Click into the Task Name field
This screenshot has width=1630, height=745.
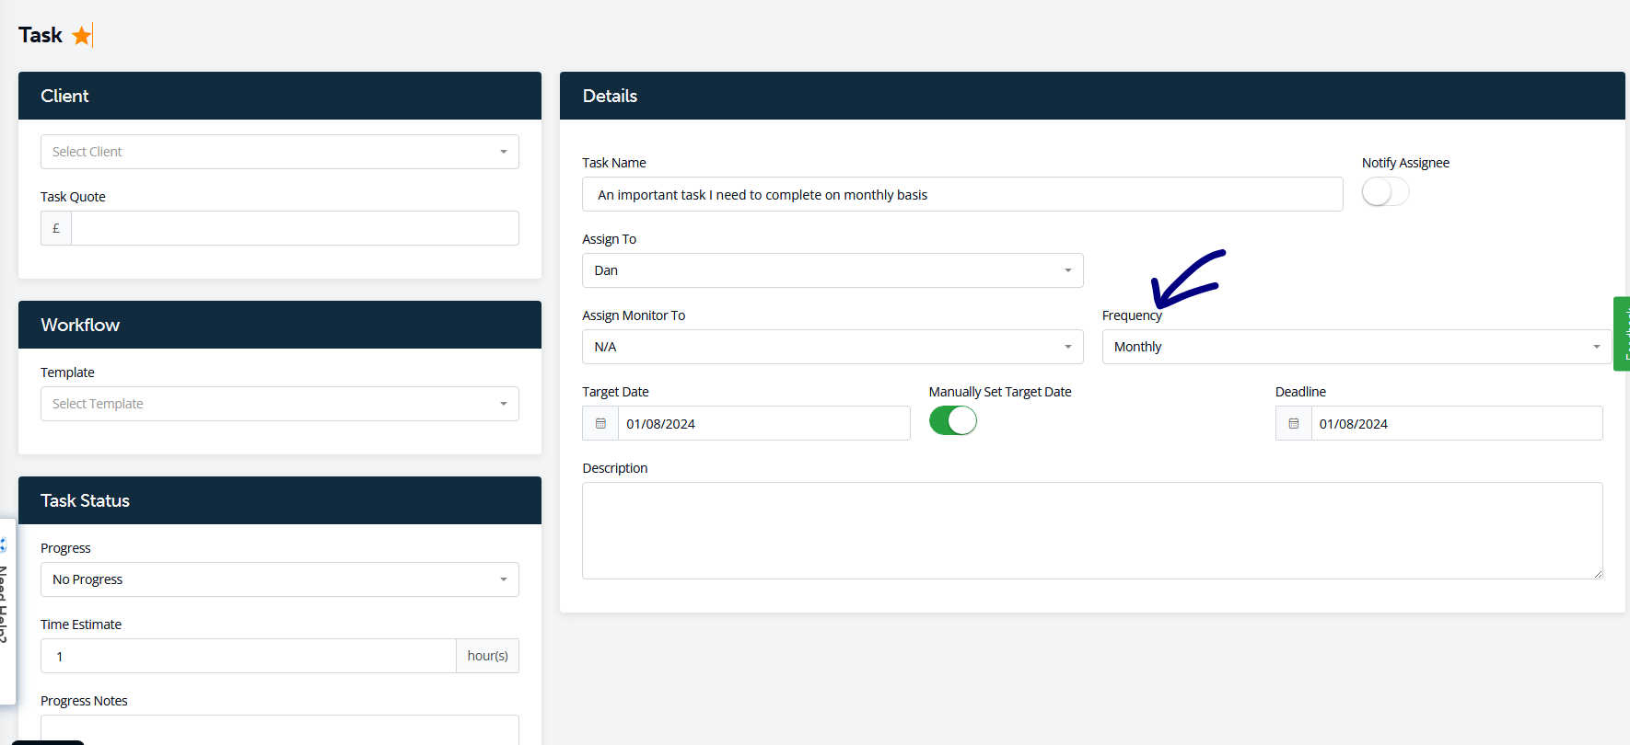pos(961,195)
